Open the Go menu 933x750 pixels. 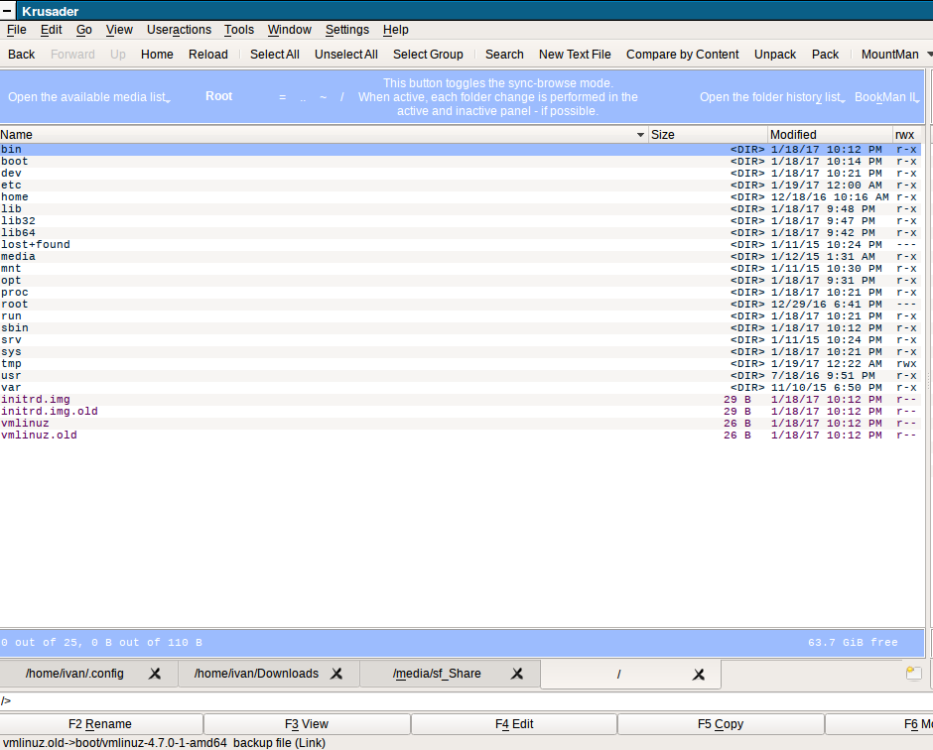click(x=84, y=30)
